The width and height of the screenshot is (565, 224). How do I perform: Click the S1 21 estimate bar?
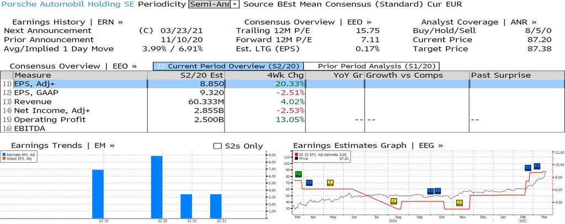pos(186,206)
